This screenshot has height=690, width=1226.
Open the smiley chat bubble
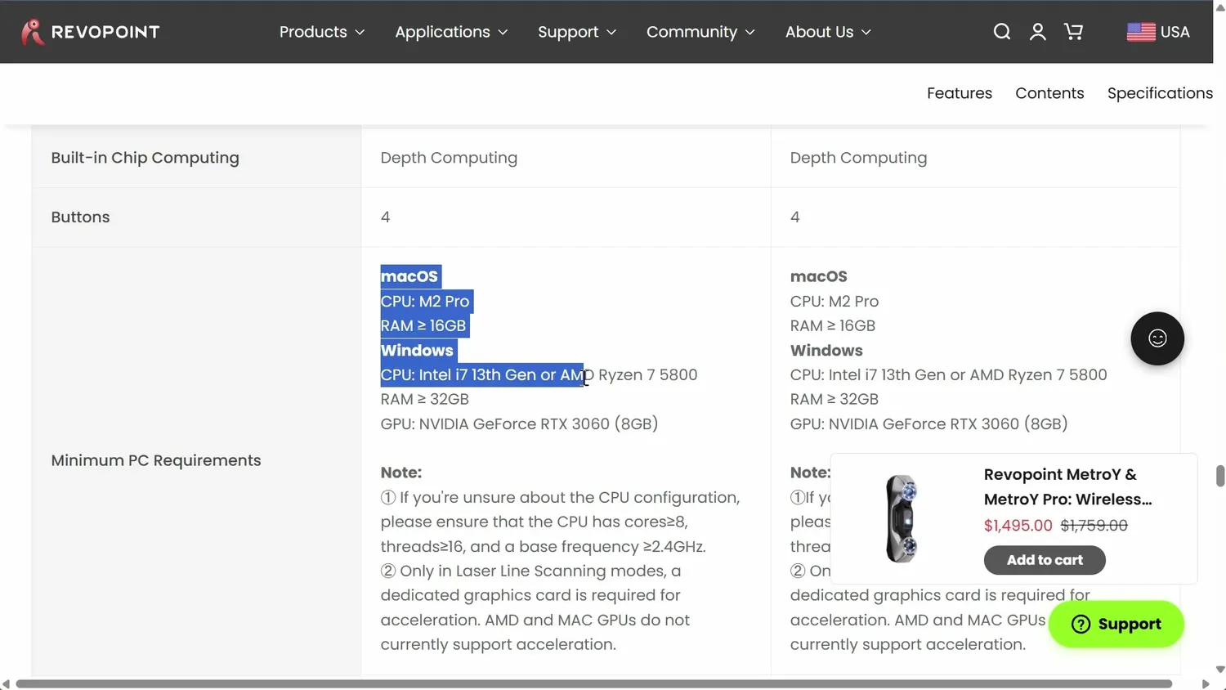click(1157, 338)
